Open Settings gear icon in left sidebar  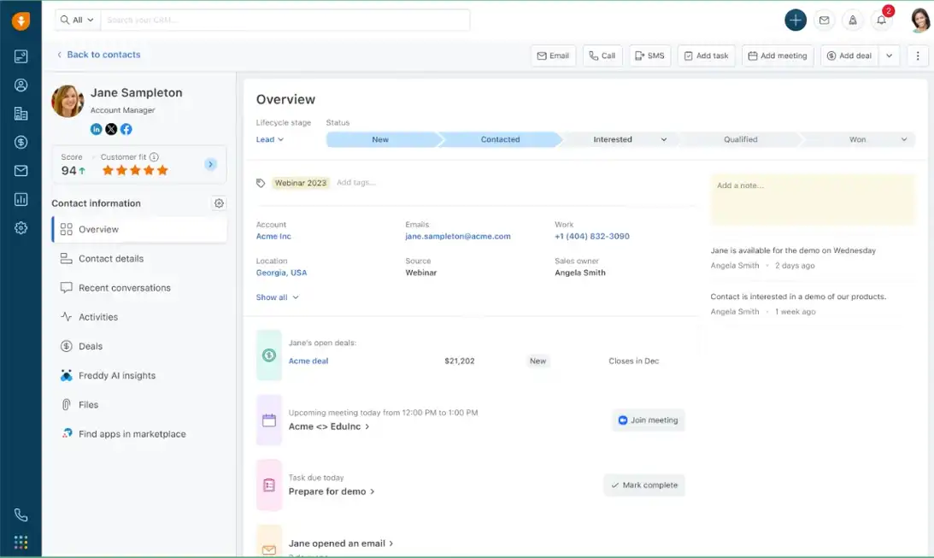(x=21, y=228)
